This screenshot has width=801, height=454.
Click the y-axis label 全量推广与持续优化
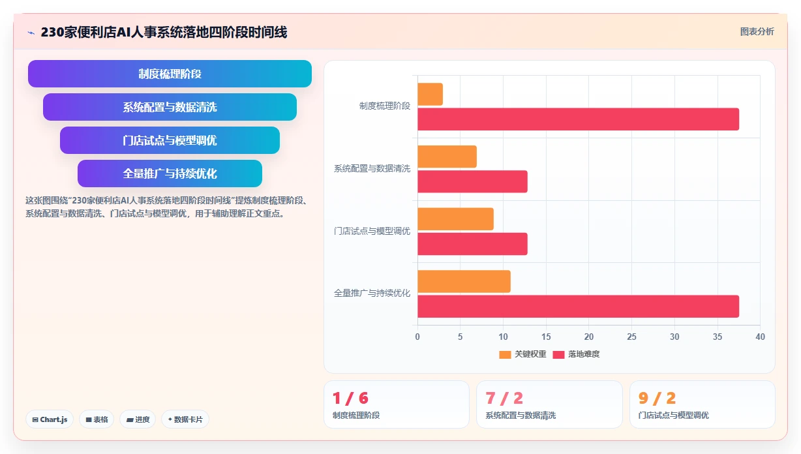tap(372, 294)
